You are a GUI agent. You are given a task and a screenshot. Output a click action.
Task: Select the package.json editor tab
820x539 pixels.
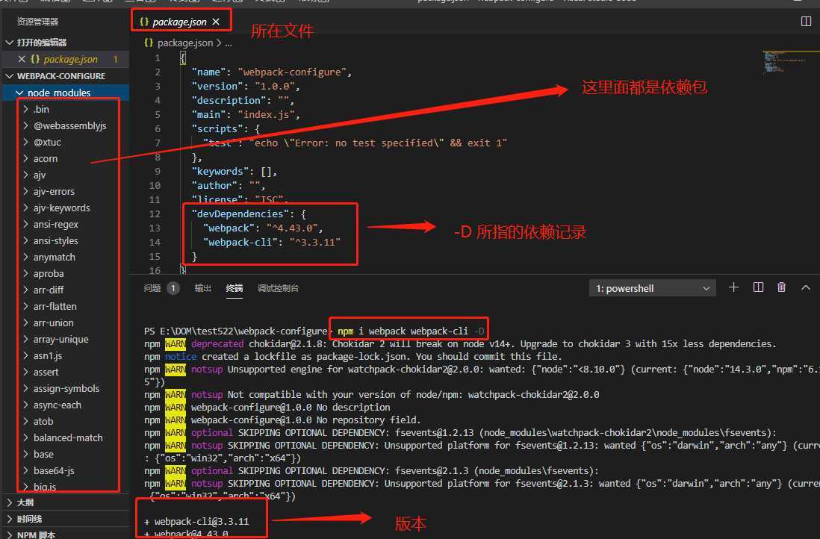179,22
